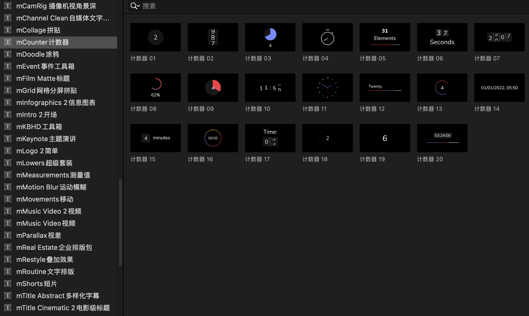Screen dimensions: 529x316
Task: Open mFilm Matte 标题 category
Action: point(59,78)
